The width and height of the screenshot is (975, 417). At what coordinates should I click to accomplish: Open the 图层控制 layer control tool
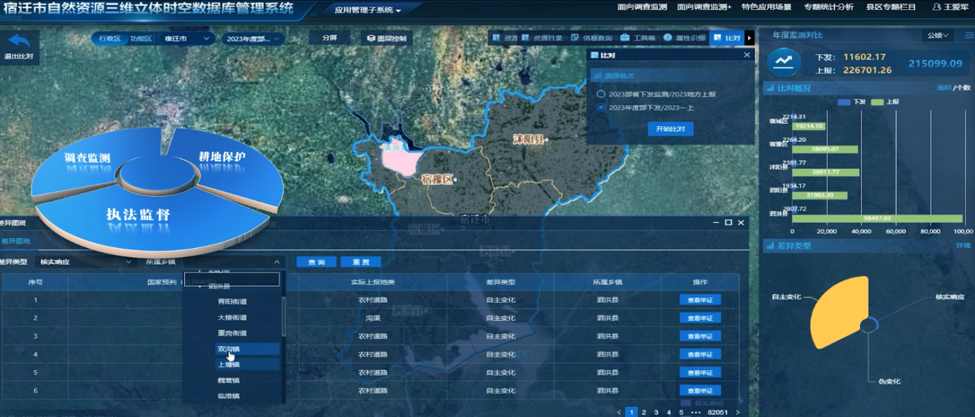pos(386,38)
